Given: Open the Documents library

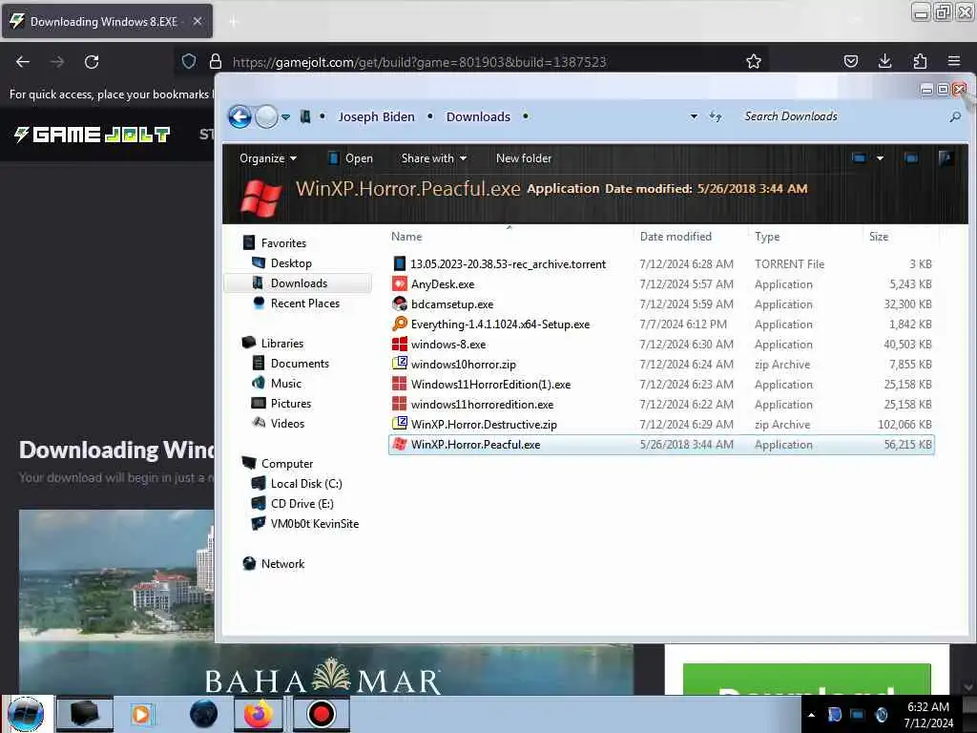Looking at the screenshot, I should [300, 364].
